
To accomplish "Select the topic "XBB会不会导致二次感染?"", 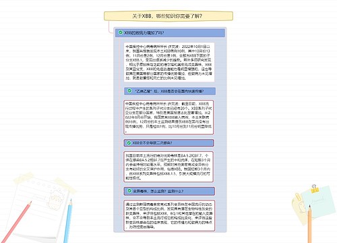I will click(x=168, y=143).
